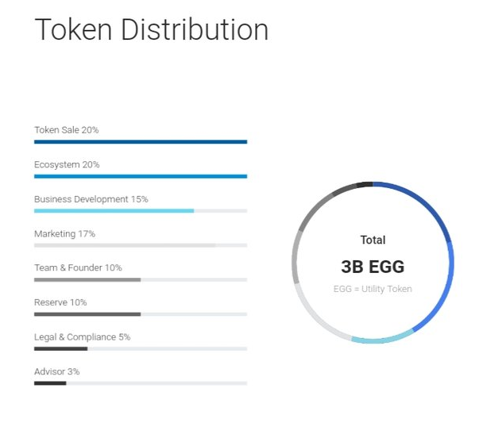Viewport: 483px width, 423px height.
Task: Click the Business Development 15% bar
Action: point(141,211)
